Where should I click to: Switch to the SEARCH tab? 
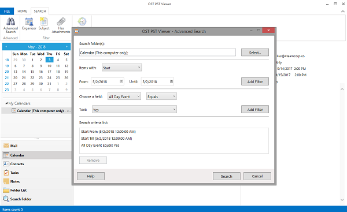[40, 12]
